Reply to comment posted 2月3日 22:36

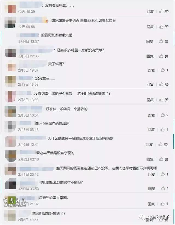tap(150, 56)
